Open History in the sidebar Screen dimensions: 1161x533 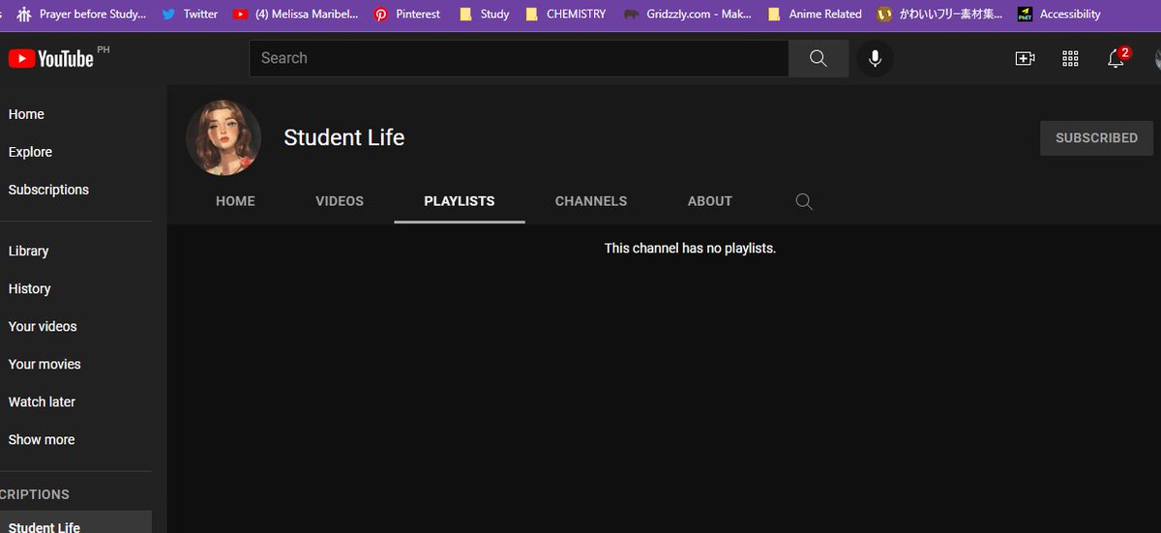(29, 288)
